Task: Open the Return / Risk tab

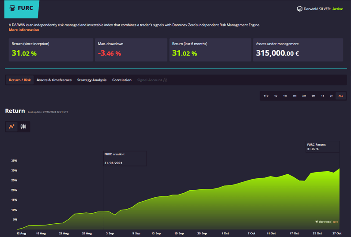Action: click(20, 80)
